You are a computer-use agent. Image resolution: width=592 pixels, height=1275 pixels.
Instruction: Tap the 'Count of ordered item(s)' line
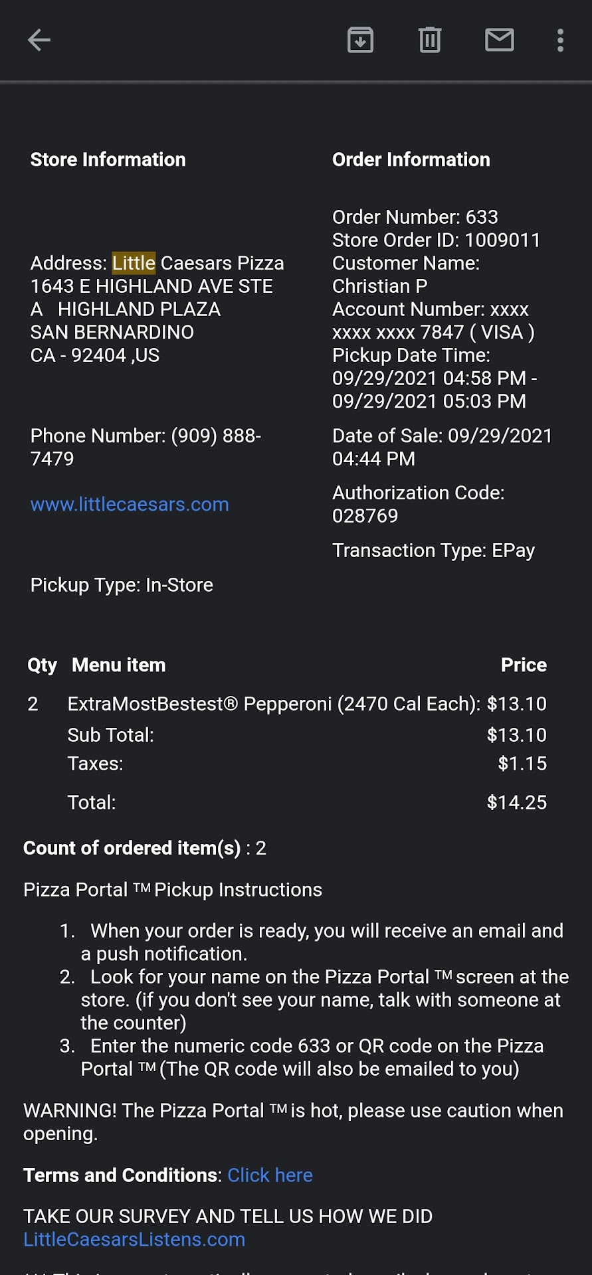tap(144, 848)
